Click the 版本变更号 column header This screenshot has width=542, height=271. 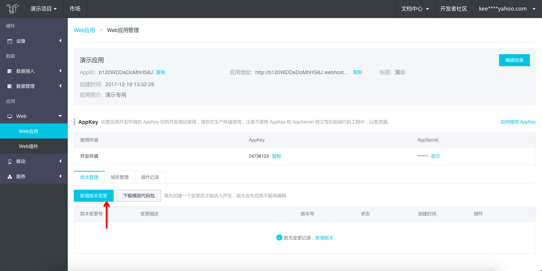coord(91,214)
